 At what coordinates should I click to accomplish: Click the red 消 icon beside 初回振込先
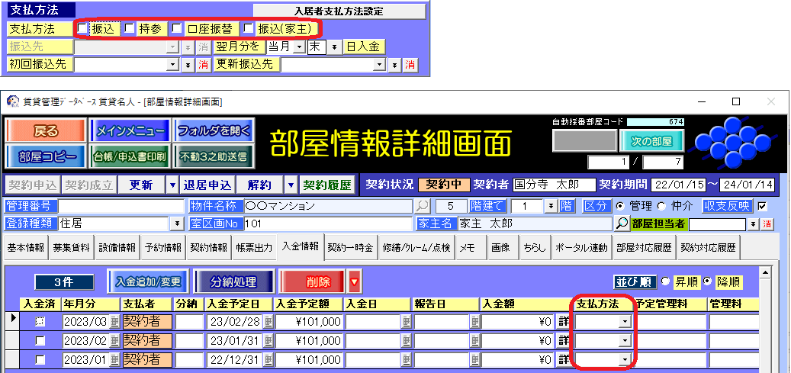pos(203,65)
